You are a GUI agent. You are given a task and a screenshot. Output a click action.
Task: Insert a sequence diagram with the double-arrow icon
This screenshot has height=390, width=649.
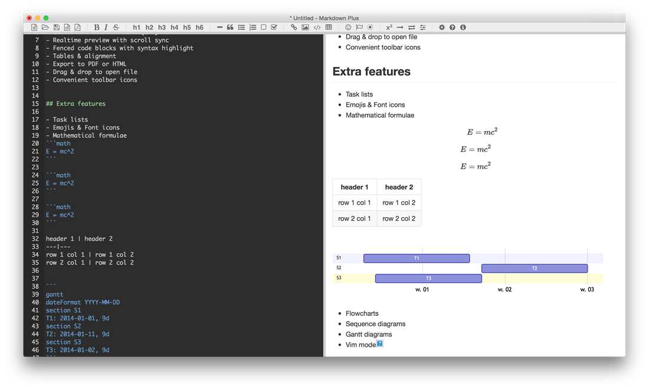point(411,28)
